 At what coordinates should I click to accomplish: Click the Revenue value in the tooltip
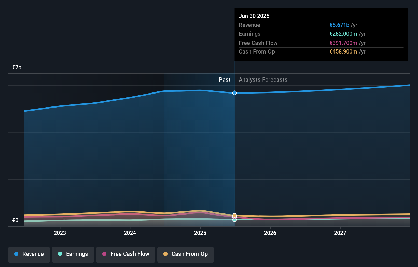[x=339, y=25]
